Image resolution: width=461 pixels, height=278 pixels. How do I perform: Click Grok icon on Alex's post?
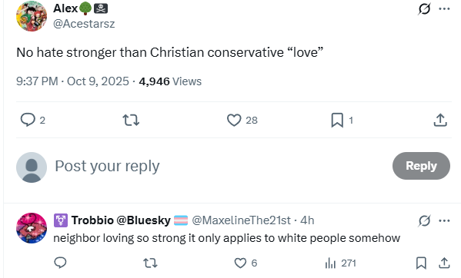point(424,8)
